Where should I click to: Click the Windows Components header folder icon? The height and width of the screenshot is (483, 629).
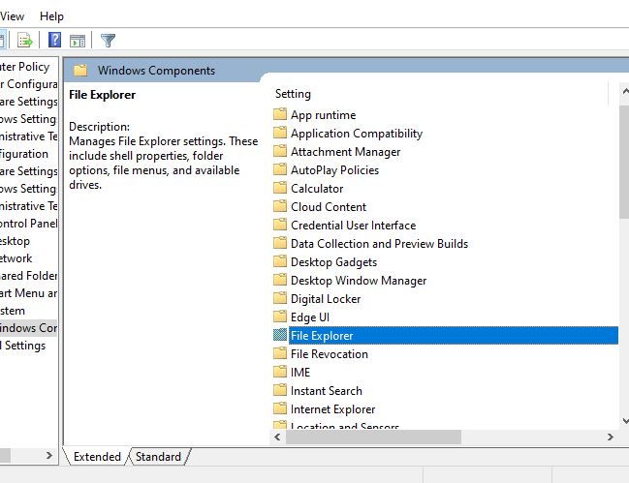click(x=80, y=71)
